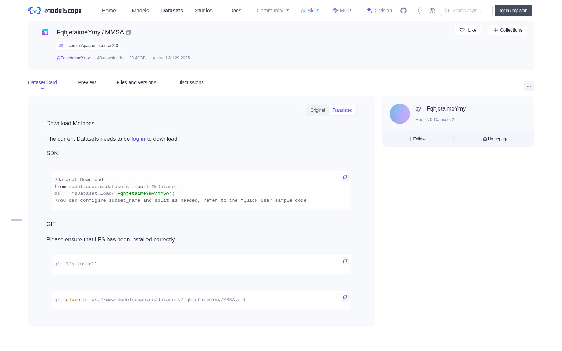Copy the git lfs install command
Viewport: 562px width, 351px height.
[345, 261]
